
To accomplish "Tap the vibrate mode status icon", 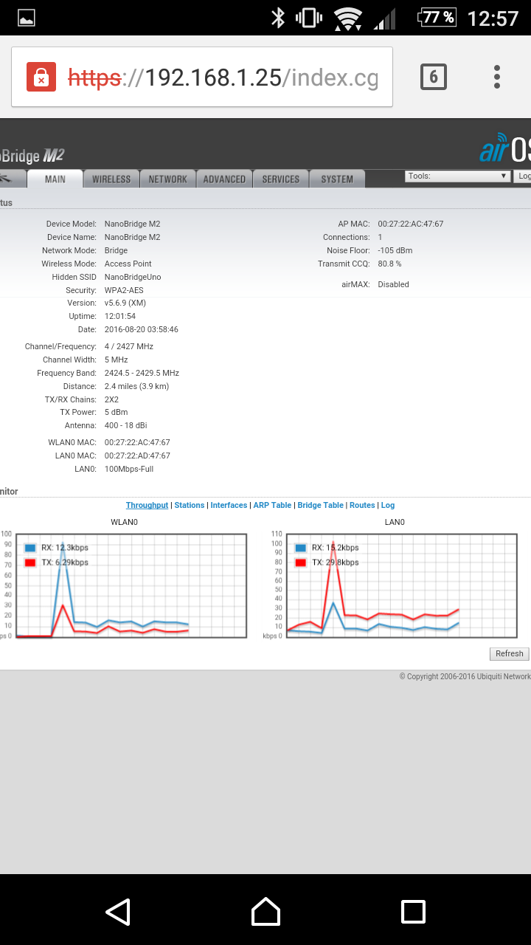I will pos(308,18).
